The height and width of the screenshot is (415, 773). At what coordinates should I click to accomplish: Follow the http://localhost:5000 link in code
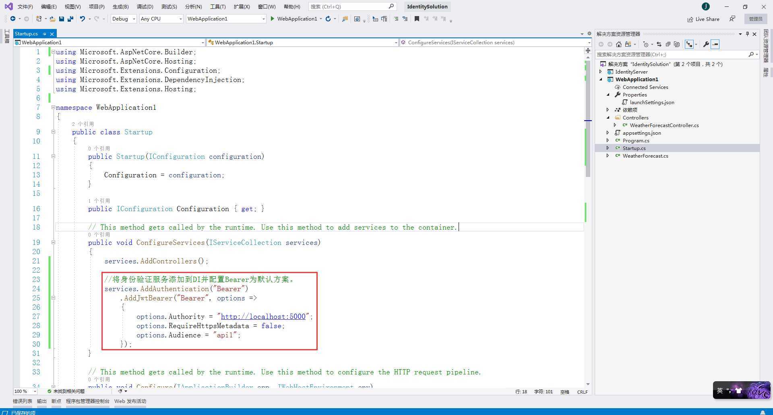pos(263,316)
